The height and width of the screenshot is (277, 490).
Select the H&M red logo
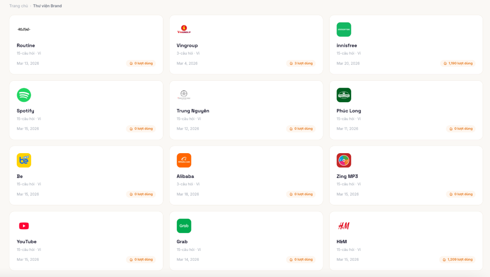point(344,226)
